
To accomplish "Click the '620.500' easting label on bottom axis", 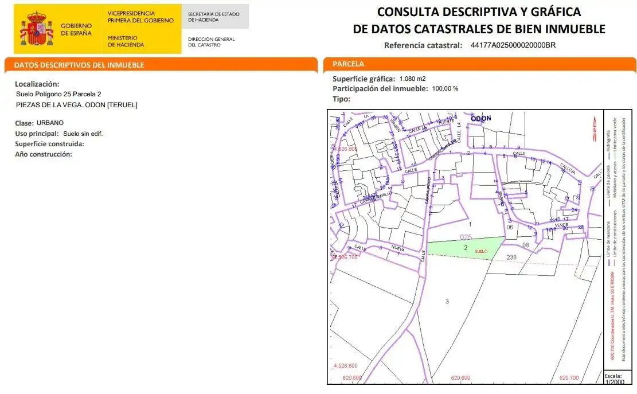I will pos(352,378).
